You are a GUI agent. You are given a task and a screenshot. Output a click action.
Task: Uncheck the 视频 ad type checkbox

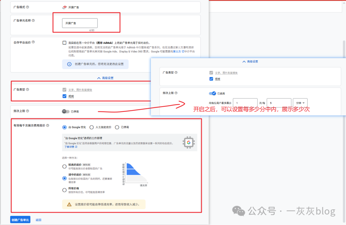(64, 96)
